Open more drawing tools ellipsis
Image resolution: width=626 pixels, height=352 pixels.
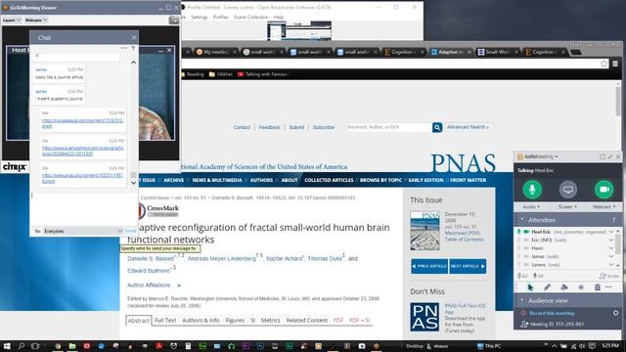point(608,286)
